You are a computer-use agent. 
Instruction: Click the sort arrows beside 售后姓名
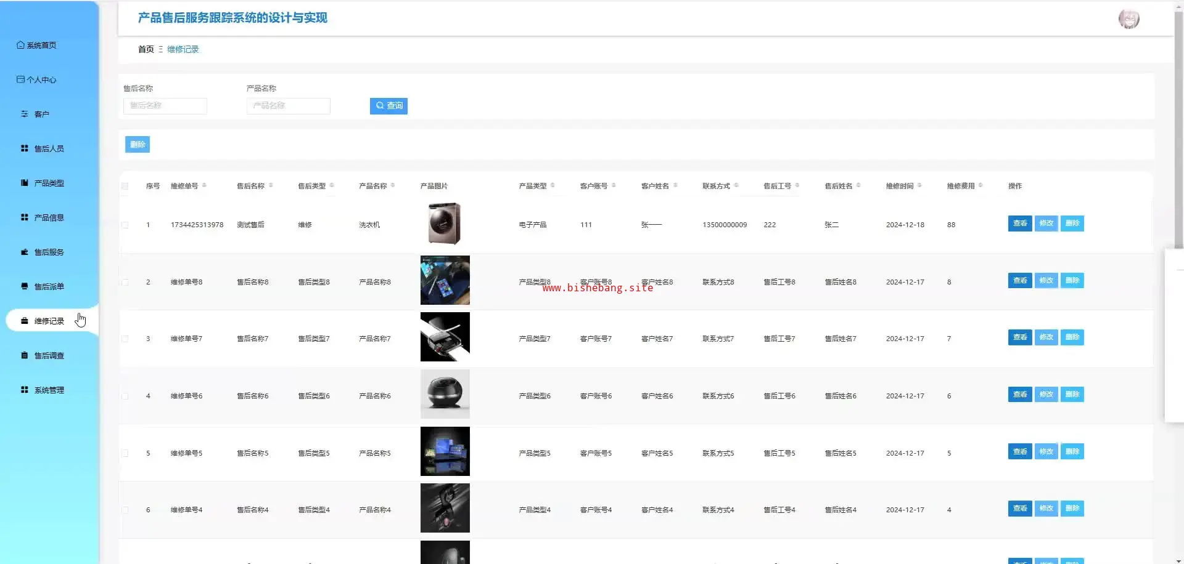tap(858, 185)
